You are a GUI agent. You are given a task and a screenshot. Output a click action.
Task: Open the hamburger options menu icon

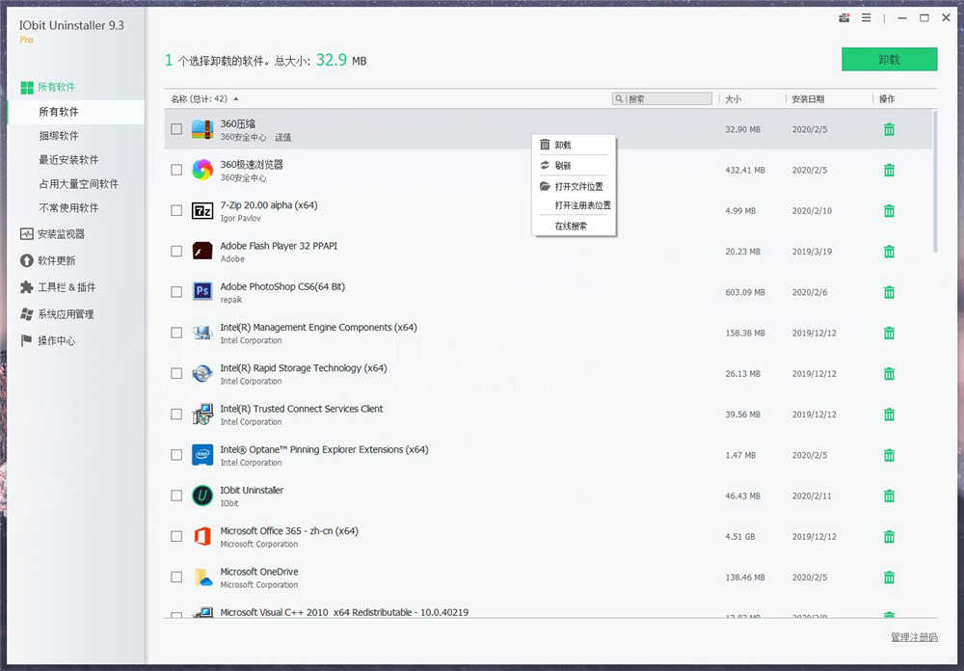pos(867,18)
